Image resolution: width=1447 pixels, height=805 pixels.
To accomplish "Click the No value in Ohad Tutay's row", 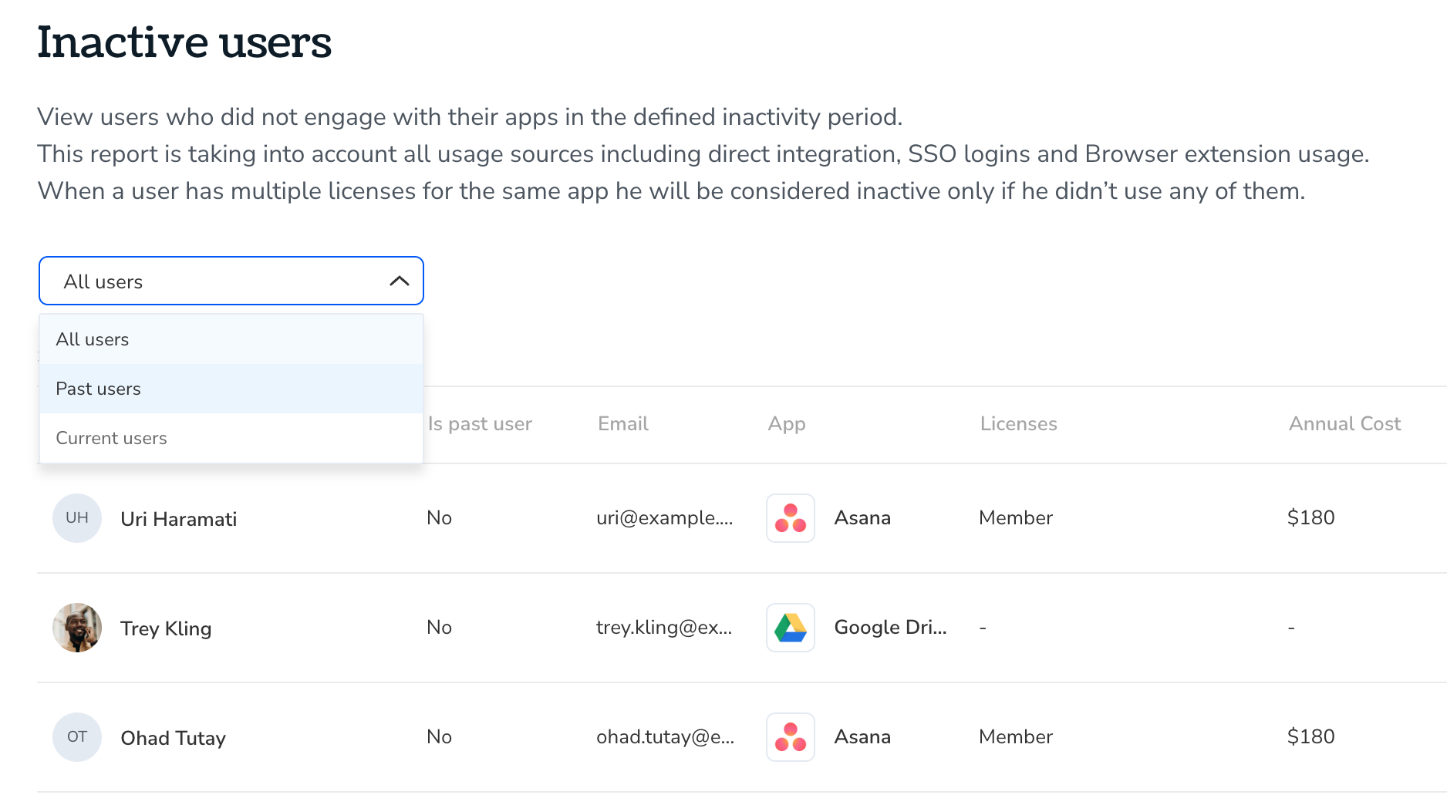I will (x=439, y=737).
